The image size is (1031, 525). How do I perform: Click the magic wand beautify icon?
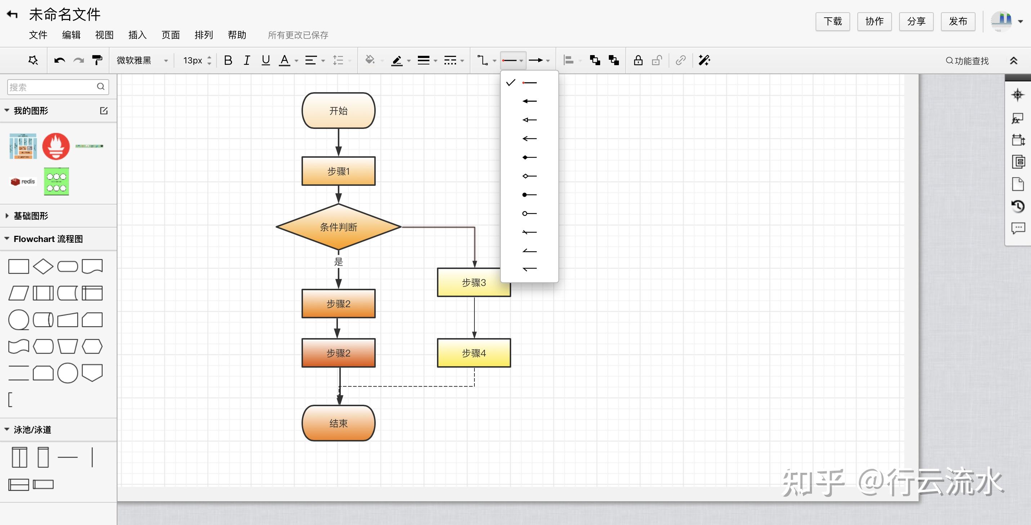coord(704,60)
